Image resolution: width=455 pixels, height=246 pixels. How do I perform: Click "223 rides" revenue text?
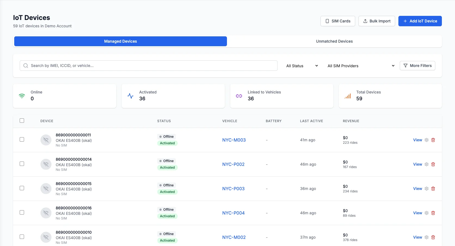350,143
